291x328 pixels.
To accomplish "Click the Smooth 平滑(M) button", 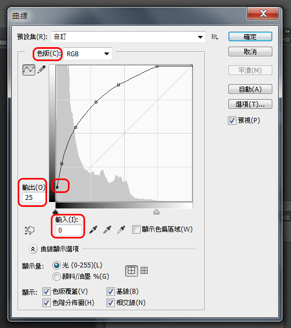I will click(250, 70).
